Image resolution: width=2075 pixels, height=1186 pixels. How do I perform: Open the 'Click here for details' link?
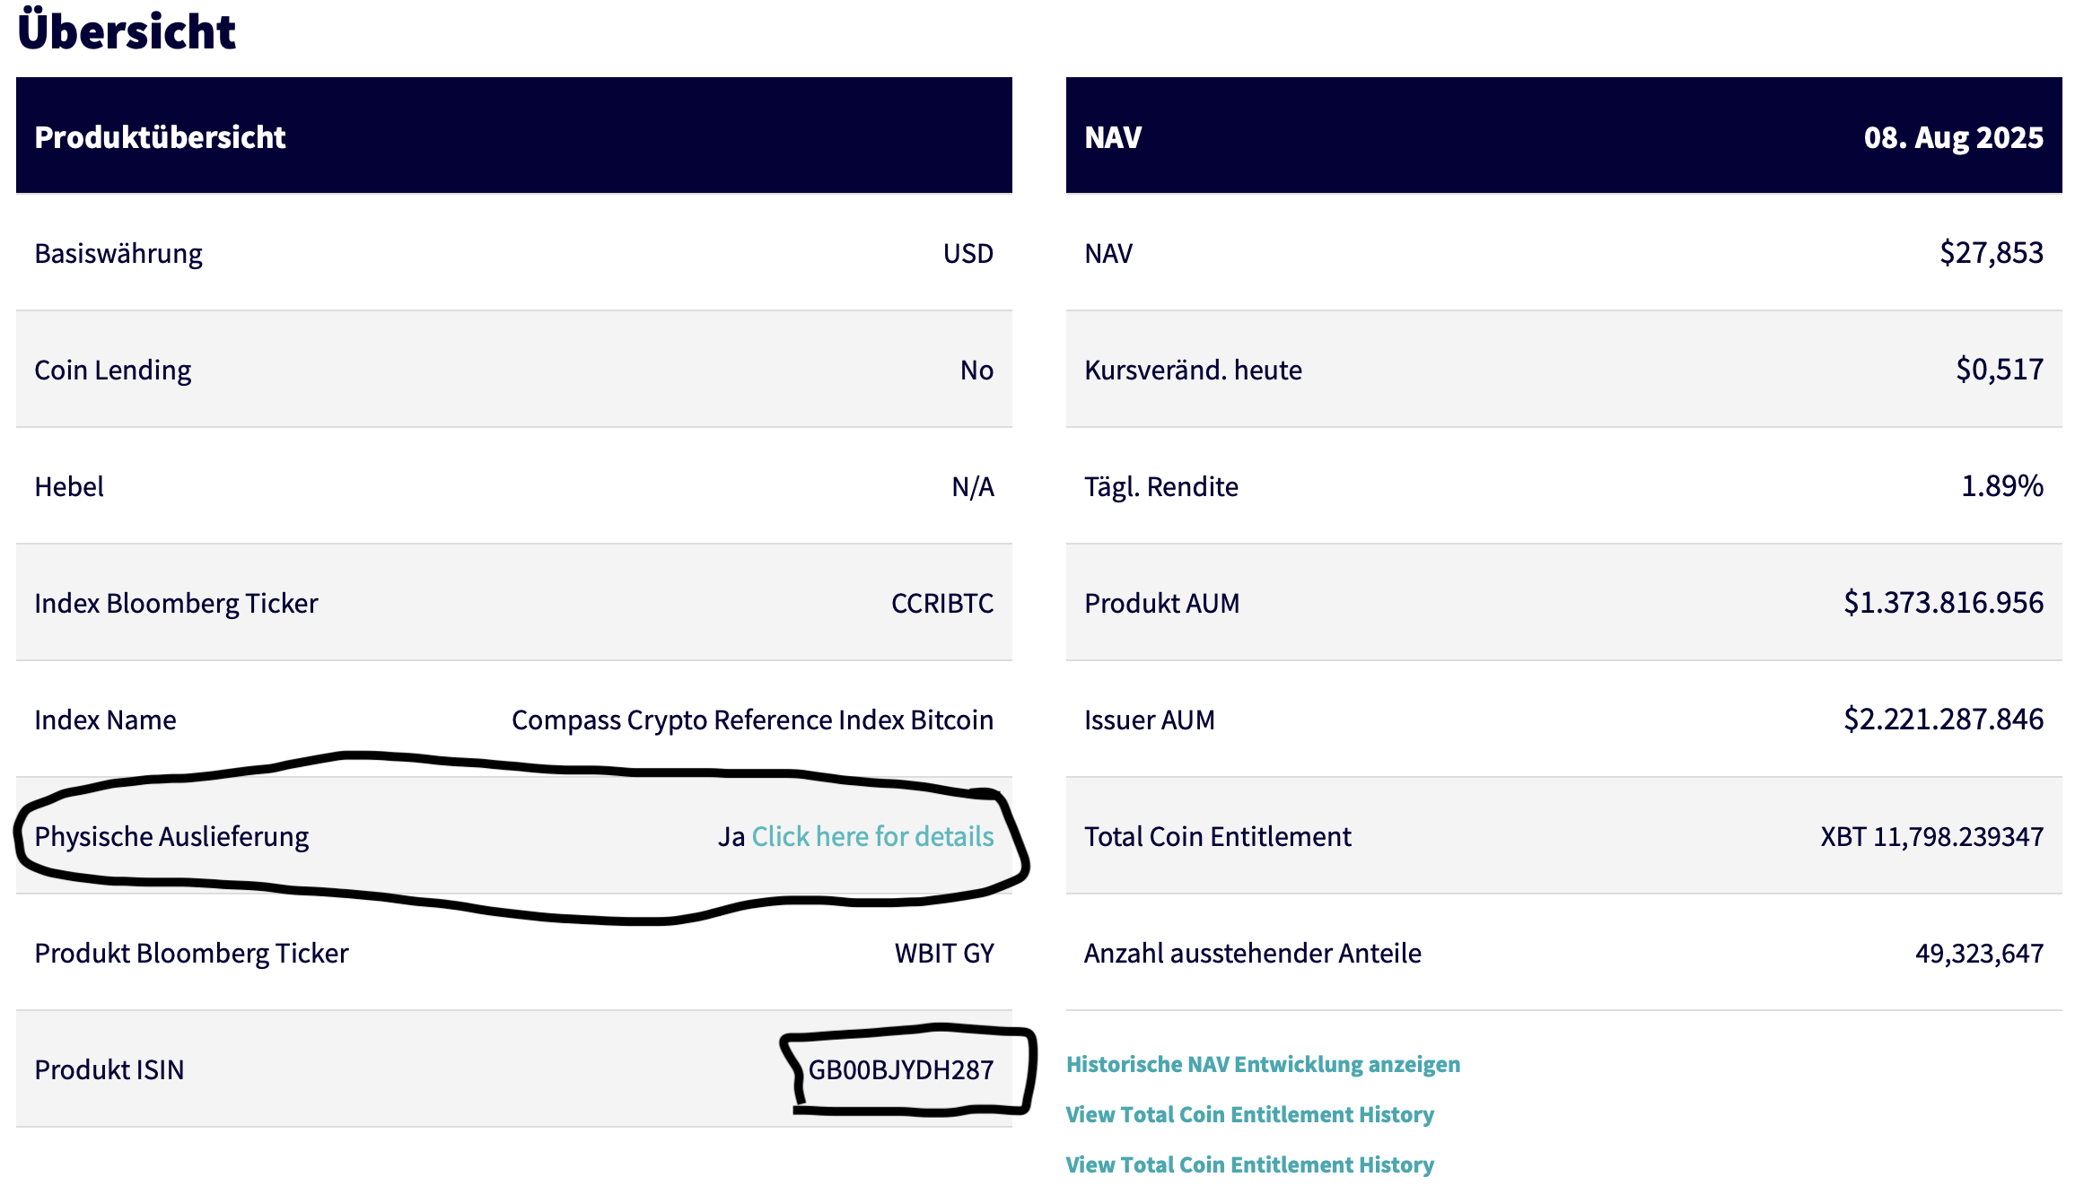tap(871, 836)
